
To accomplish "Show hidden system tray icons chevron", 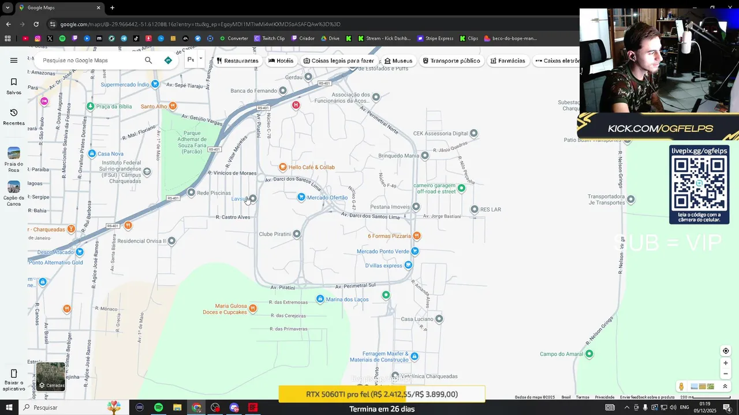I will pos(627,408).
